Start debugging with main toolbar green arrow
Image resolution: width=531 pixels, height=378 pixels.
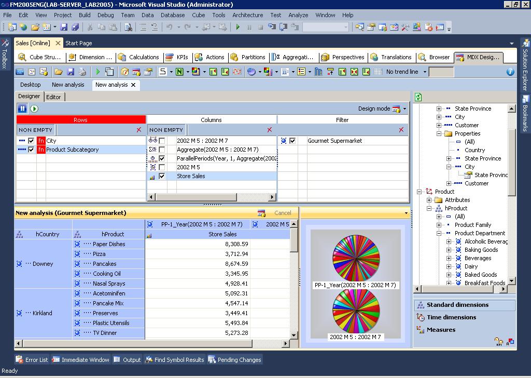(x=237, y=27)
